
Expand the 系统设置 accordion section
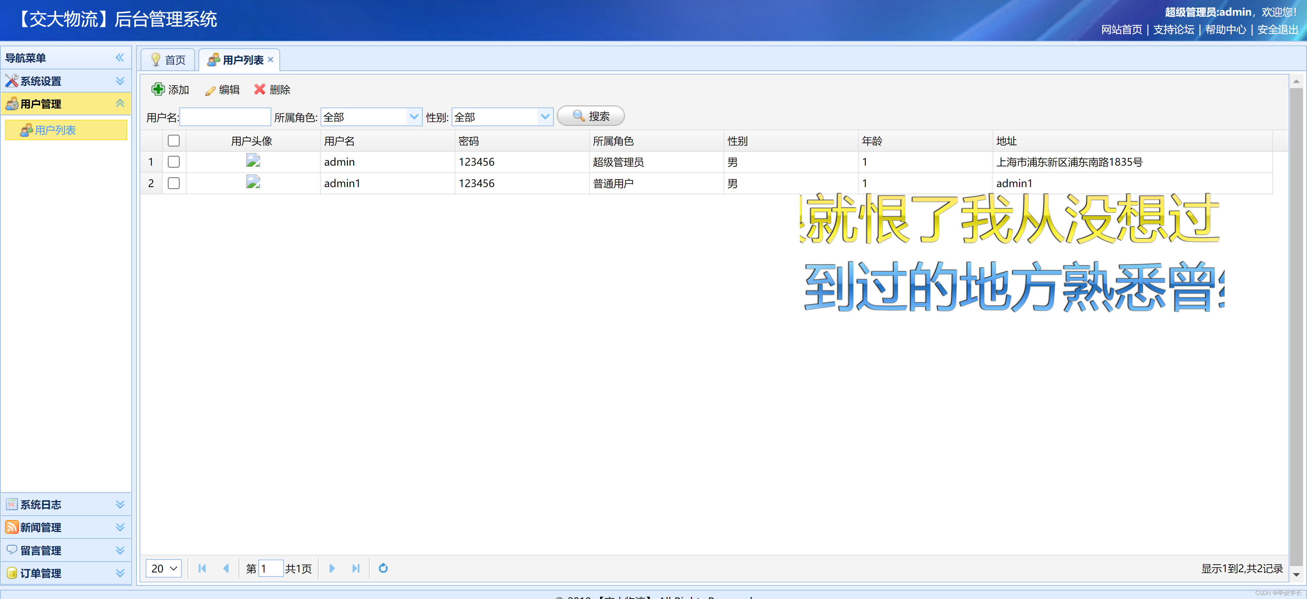pyautogui.click(x=120, y=81)
